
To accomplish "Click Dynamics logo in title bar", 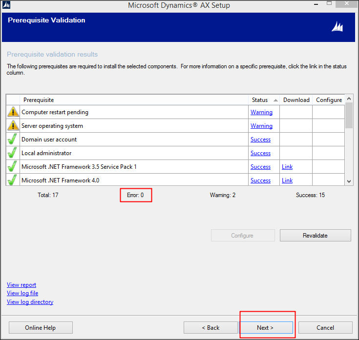I will pos(6,5).
